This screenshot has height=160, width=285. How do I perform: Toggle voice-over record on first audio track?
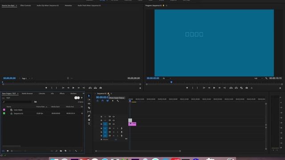coord(122,128)
